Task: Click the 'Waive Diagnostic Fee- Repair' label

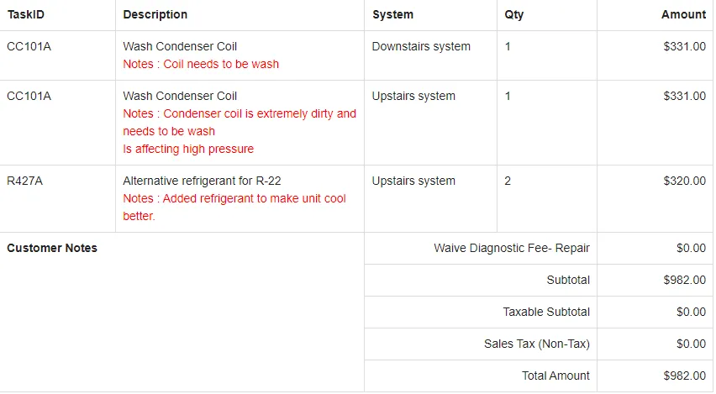Action: click(x=511, y=248)
